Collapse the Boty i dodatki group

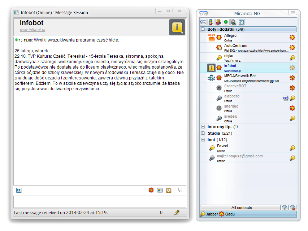[x=203, y=29]
